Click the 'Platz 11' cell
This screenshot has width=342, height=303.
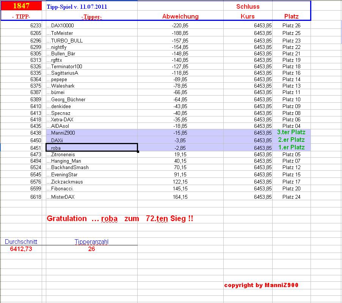(292, 92)
